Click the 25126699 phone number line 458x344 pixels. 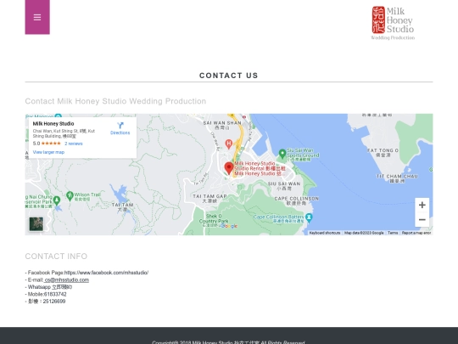[45, 302]
